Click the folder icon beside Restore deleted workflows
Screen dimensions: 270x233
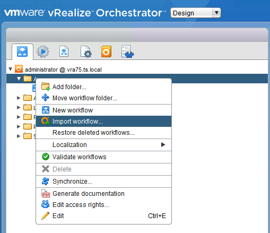[28, 126]
